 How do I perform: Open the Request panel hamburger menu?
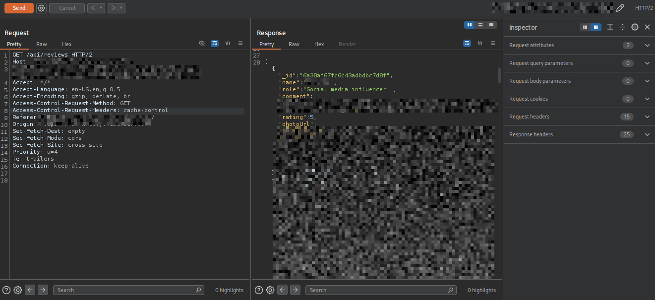pos(240,44)
